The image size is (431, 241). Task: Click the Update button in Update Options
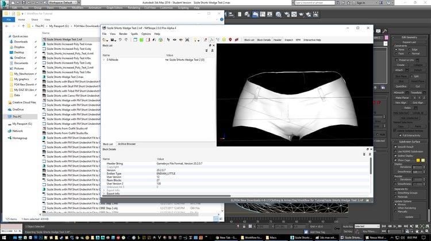pyautogui.click(x=409, y=217)
